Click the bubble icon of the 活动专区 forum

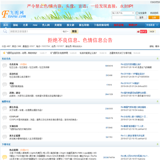4,75
